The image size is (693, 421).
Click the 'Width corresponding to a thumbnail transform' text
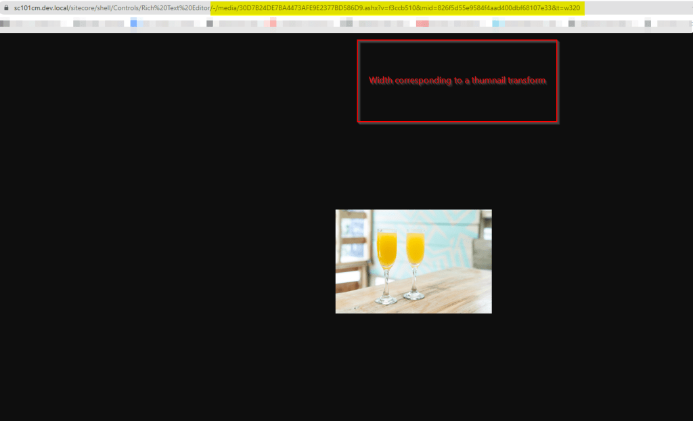pos(457,80)
